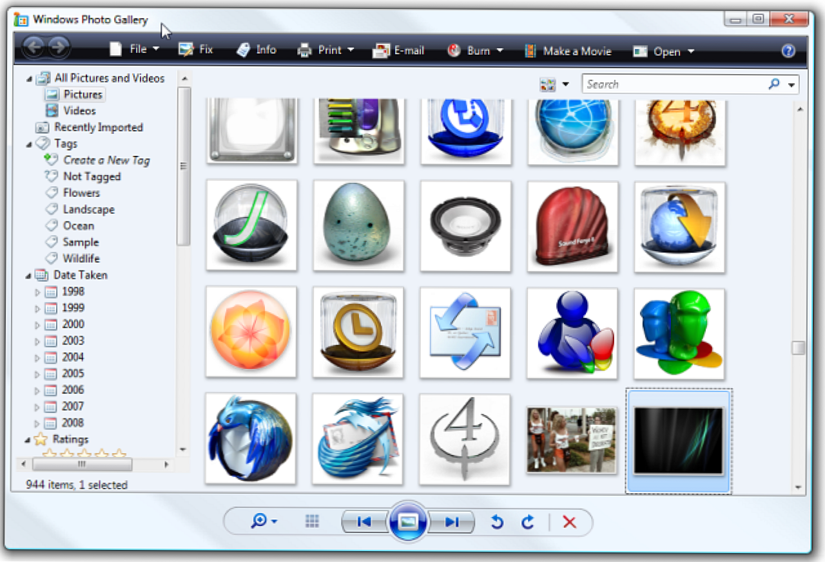Select year 2008 in Date Taken
The width and height of the screenshot is (825, 562).
coord(65,423)
